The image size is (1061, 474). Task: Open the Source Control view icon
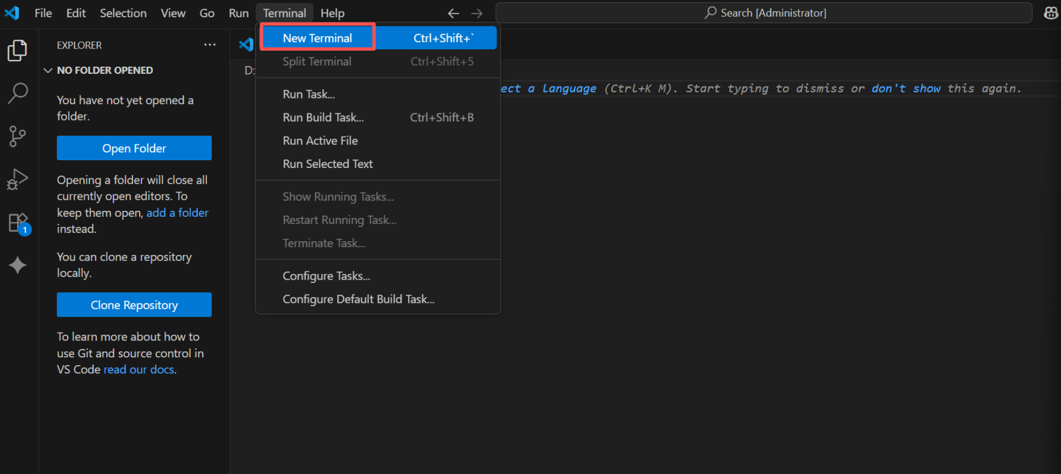click(18, 136)
